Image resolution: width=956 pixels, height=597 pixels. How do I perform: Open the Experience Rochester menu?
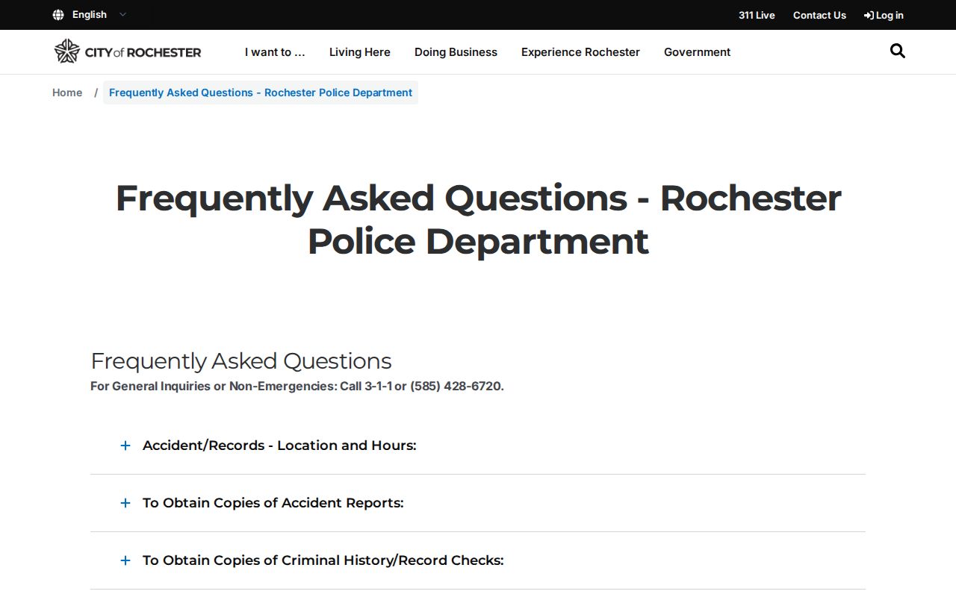(580, 52)
